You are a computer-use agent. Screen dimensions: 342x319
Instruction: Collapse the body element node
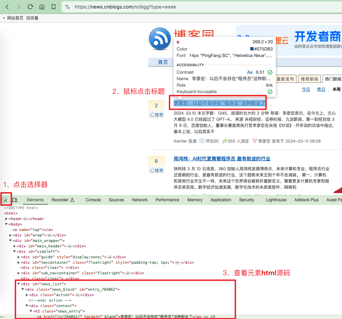(6, 224)
